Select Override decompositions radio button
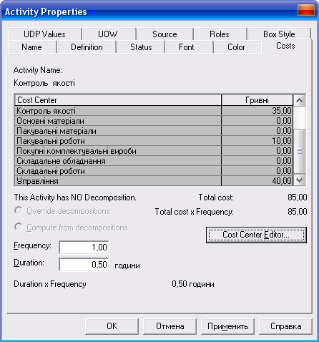The width and height of the screenshot is (319, 342). [x=19, y=210]
